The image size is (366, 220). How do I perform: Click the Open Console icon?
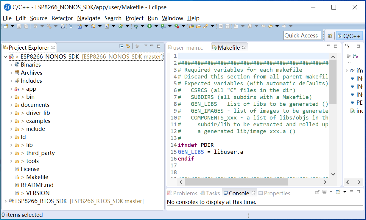[338, 192]
